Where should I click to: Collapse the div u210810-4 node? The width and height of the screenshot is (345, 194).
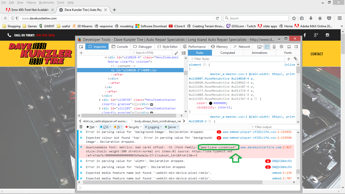[106, 57]
